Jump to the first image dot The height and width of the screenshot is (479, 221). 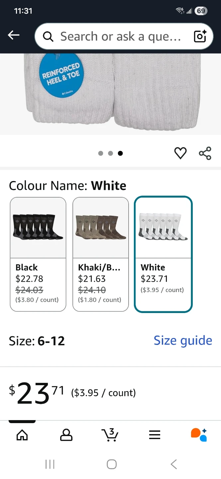[101, 153]
